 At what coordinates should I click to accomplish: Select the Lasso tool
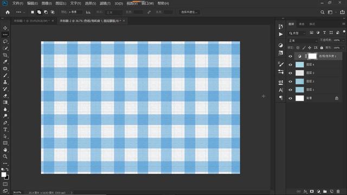coord(5,42)
